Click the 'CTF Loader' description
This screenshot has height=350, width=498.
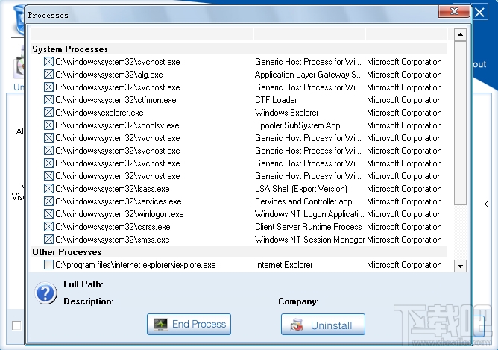point(276,100)
